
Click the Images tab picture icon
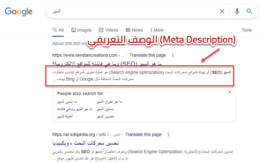[73, 30]
